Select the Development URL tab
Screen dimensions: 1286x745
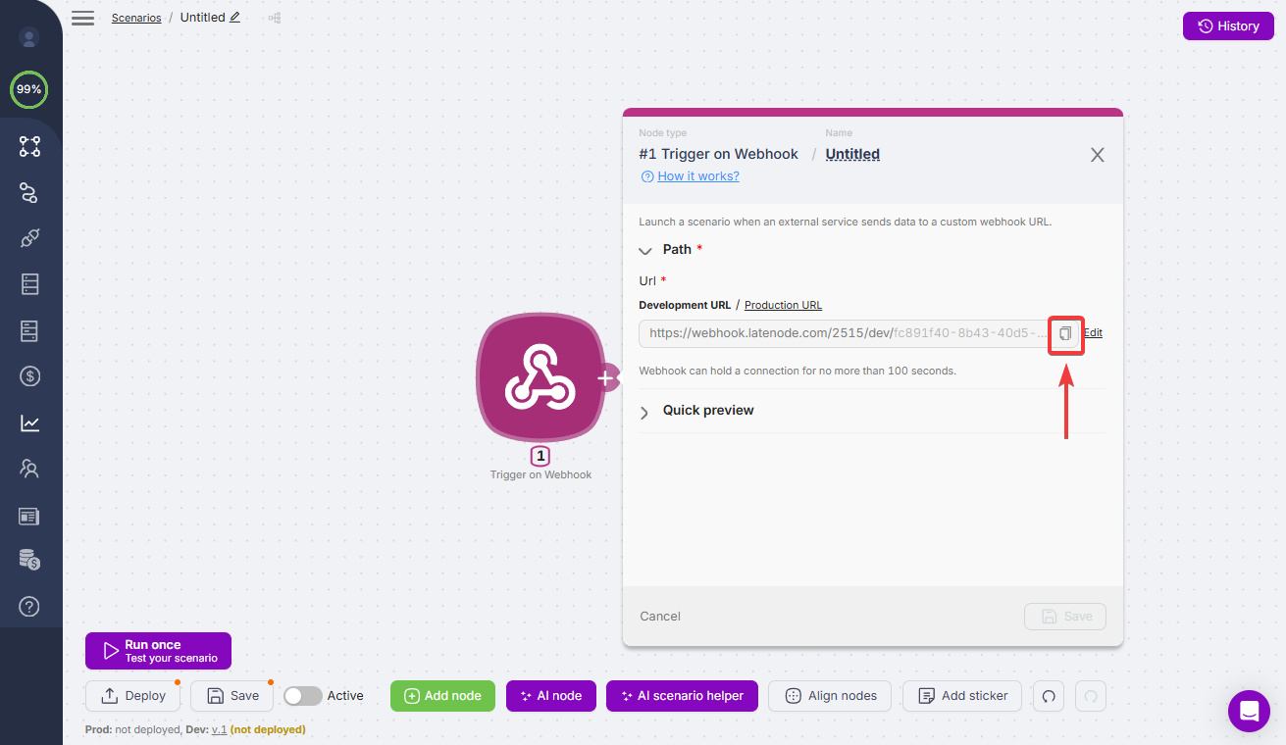[685, 306]
